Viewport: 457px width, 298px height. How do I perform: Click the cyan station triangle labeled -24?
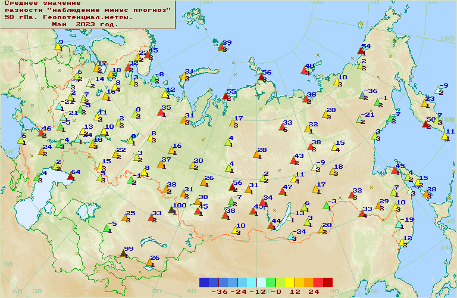click(291, 236)
